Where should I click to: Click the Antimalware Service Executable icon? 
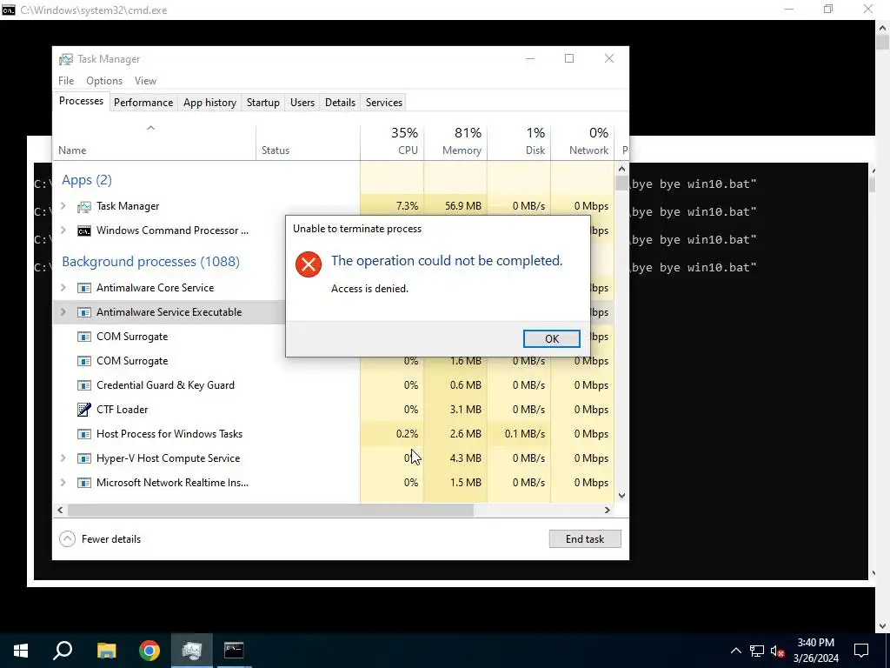84,312
